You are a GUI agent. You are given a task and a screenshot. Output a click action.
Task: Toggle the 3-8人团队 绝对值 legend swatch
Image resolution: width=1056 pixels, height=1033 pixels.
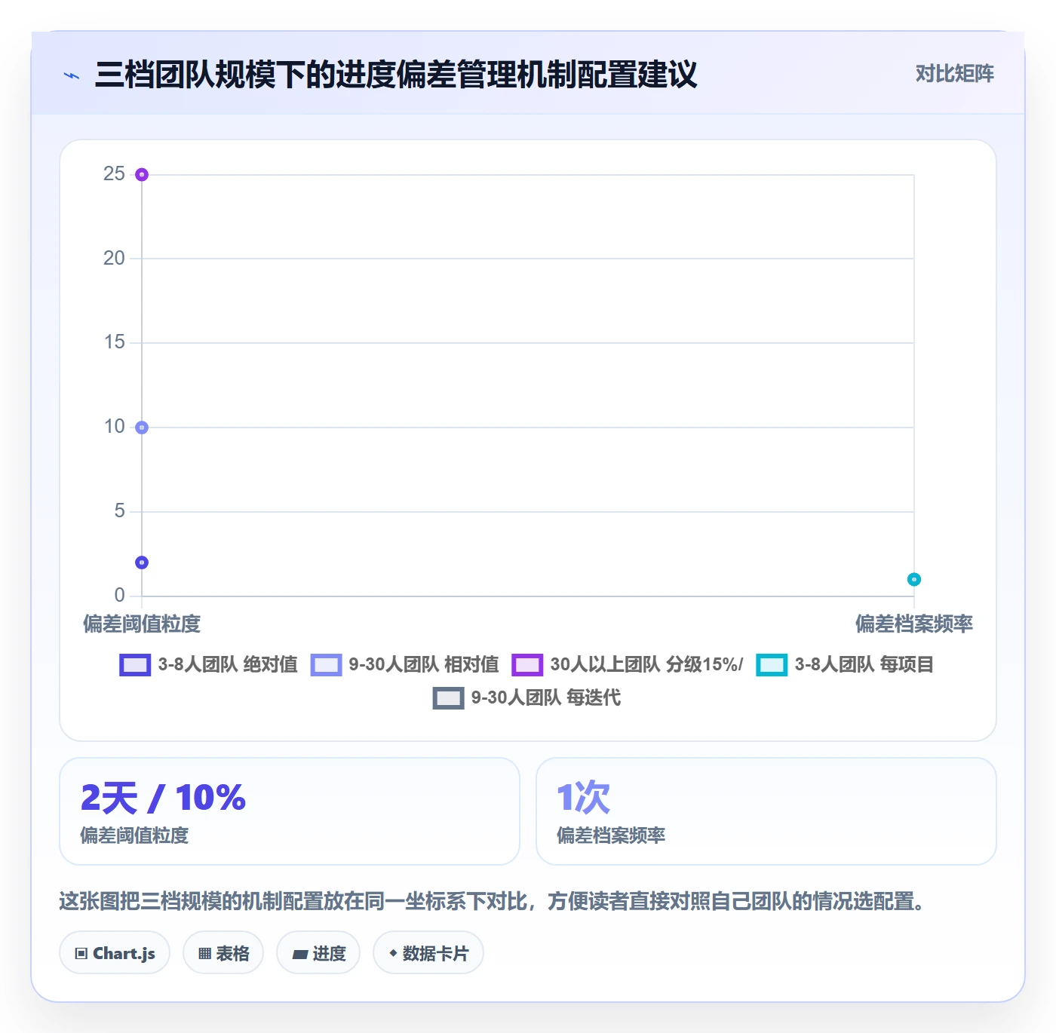click(135, 665)
